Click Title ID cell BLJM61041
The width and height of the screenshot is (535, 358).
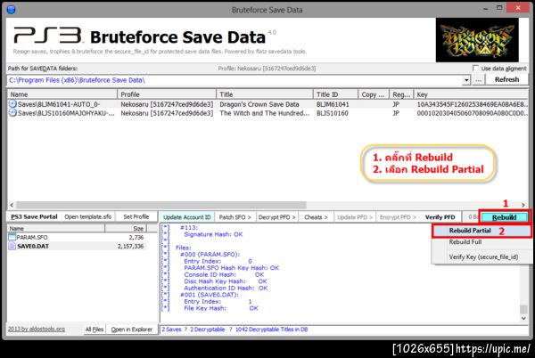(x=333, y=104)
